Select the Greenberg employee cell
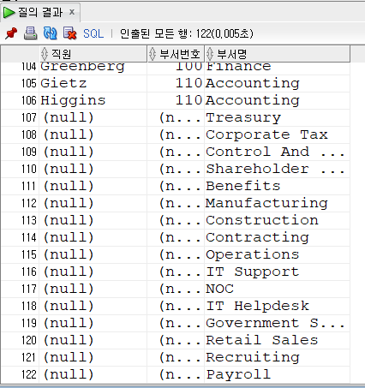Viewport: 365px width, 388px height. (93, 69)
